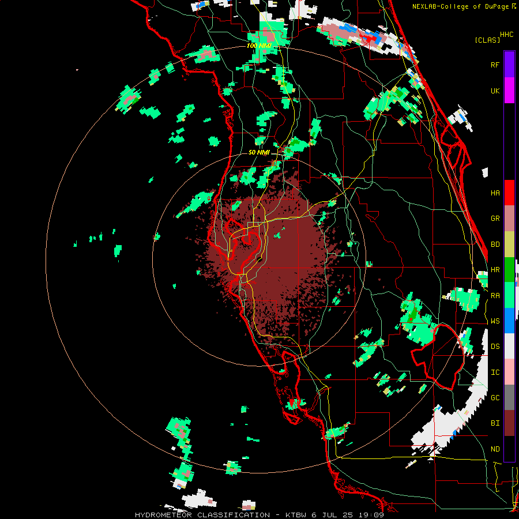The image size is (519, 519).
Task: Click the 'HR' legend label
Action: [x=495, y=270]
